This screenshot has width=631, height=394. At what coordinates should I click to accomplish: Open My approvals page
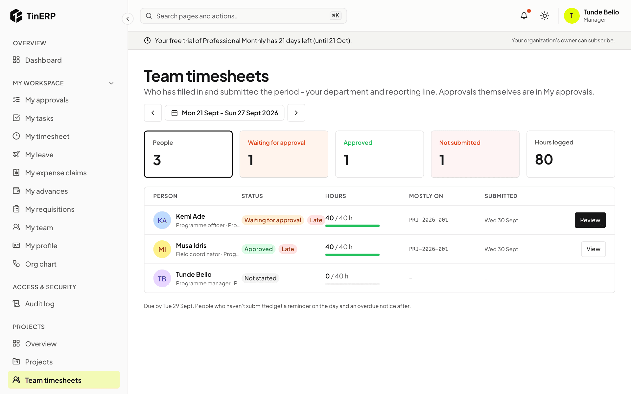[x=64, y=100]
